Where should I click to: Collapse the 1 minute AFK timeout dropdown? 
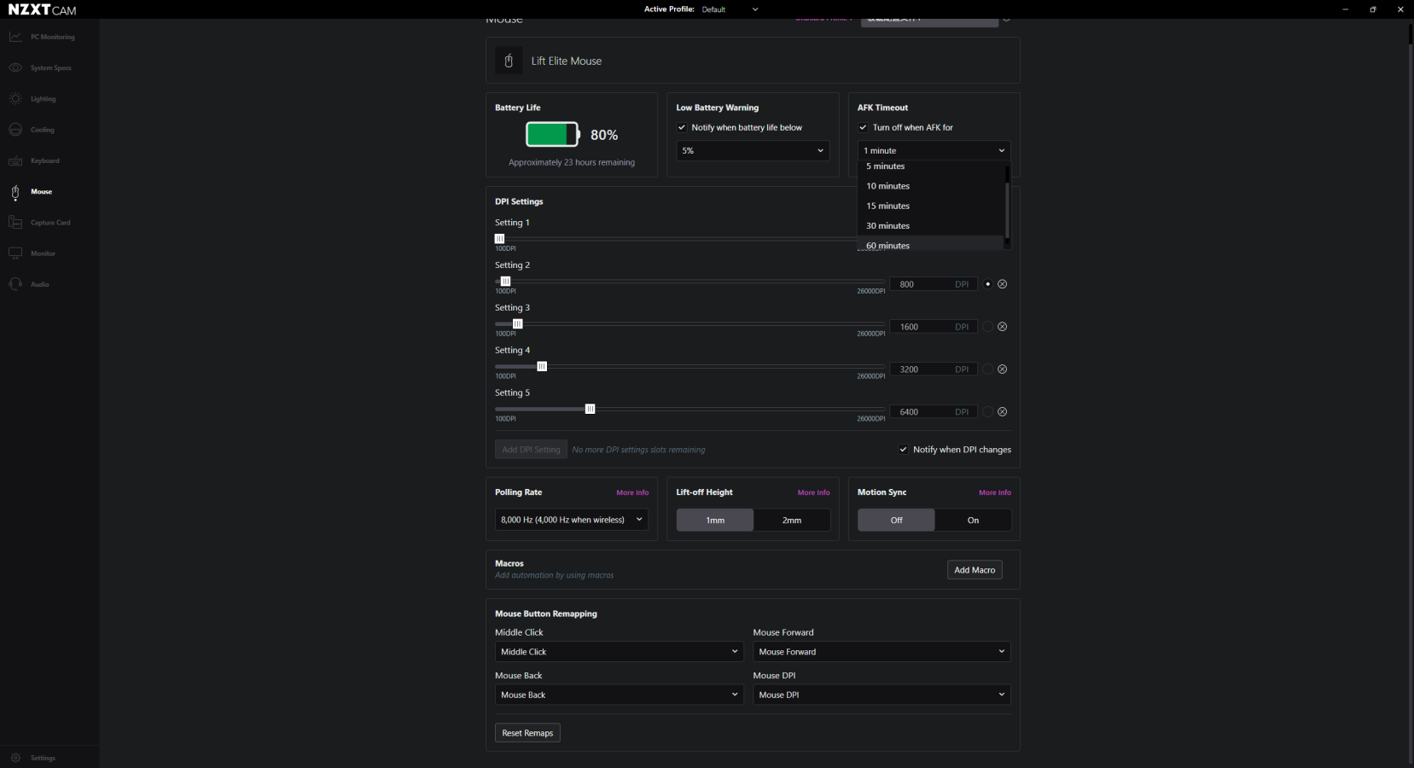coord(934,151)
